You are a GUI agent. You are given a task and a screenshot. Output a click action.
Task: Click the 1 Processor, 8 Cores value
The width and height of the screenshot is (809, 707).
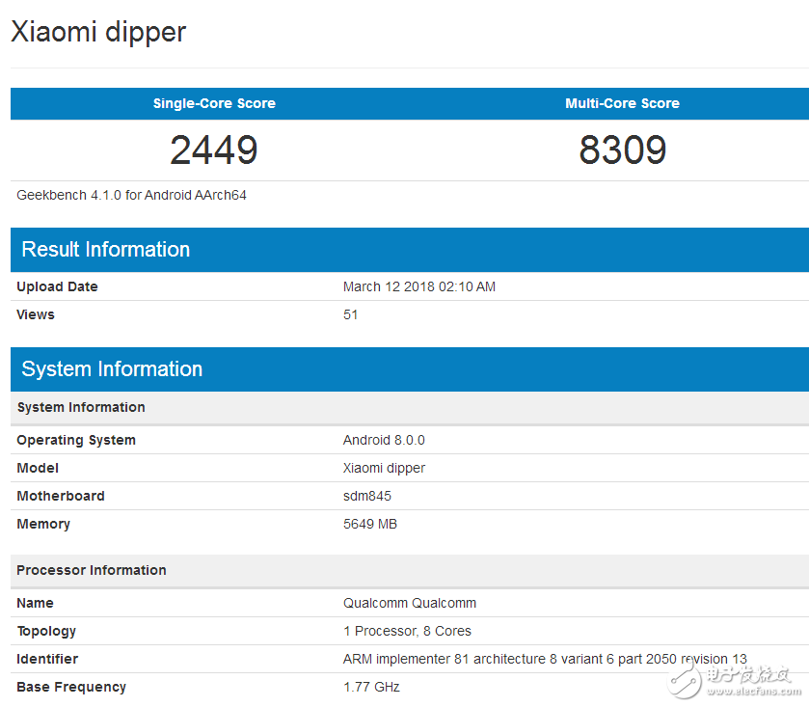(407, 631)
